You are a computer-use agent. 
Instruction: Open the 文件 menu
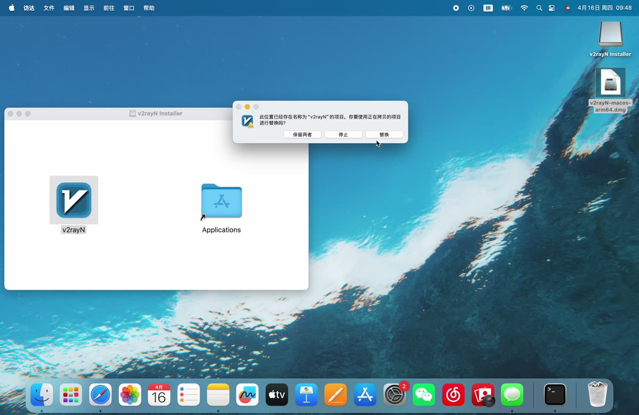coord(49,8)
